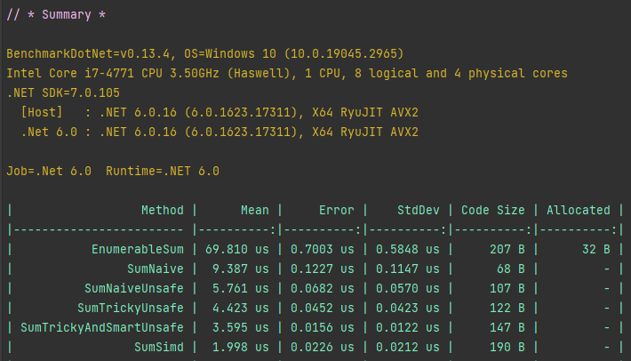Click the StdDev column header

419,211
